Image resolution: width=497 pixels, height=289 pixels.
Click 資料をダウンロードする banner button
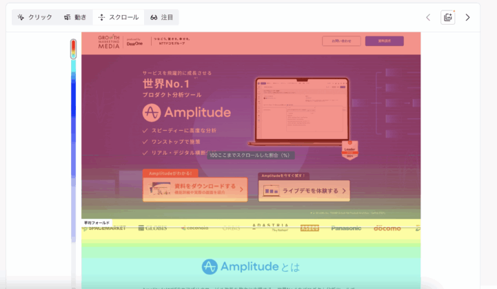click(195, 189)
